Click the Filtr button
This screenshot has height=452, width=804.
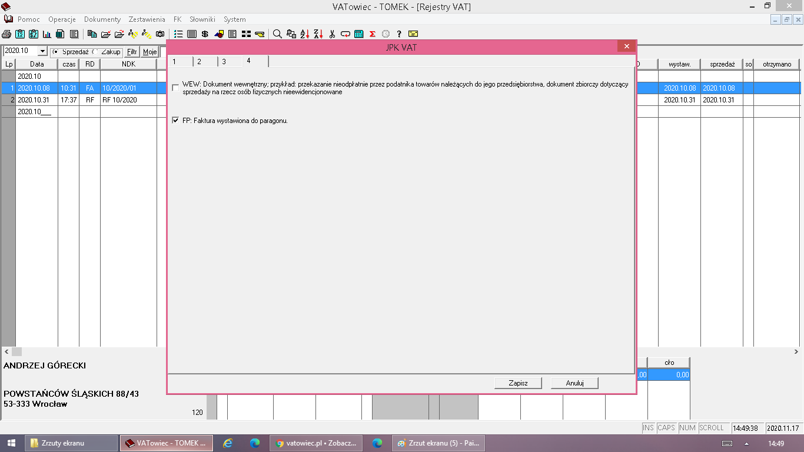coord(132,52)
